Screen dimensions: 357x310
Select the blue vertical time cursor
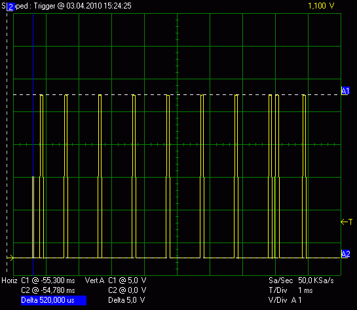coord(33,144)
